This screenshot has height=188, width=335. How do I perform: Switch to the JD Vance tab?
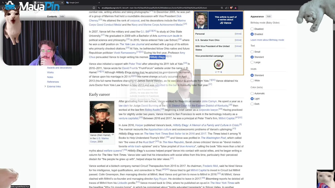(48, 3)
